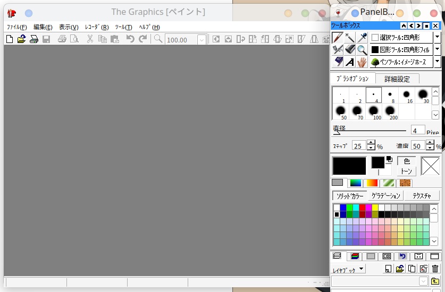Click the new document toolbar icon

[10, 39]
